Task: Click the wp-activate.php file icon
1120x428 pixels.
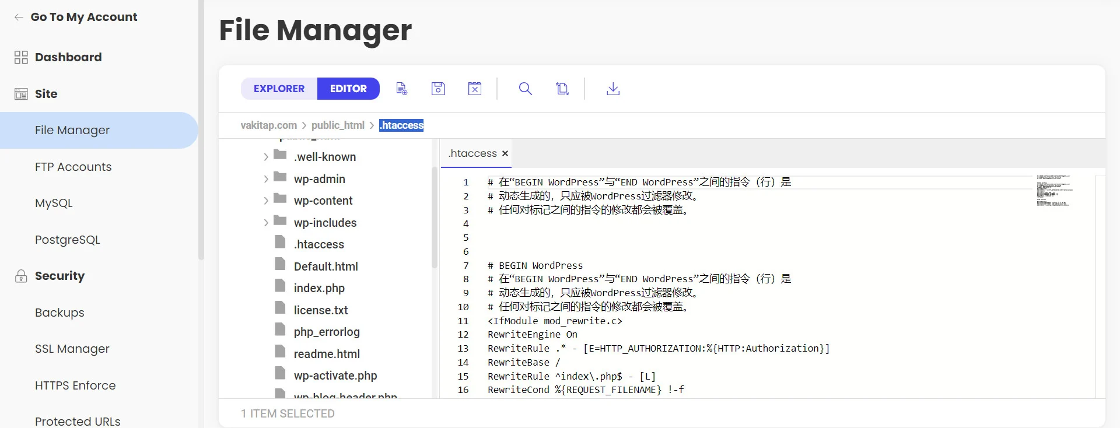Action: [x=281, y=373]
